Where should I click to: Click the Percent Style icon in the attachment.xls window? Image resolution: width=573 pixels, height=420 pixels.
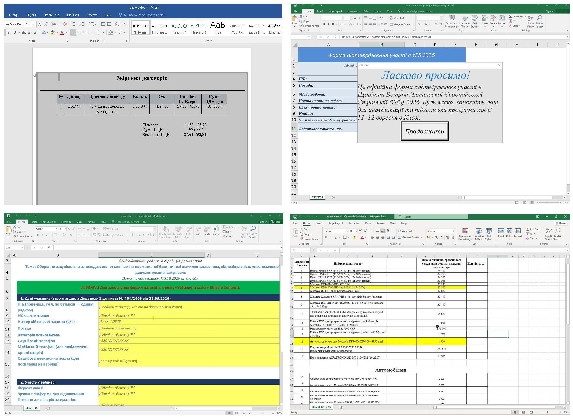(437, 237)
